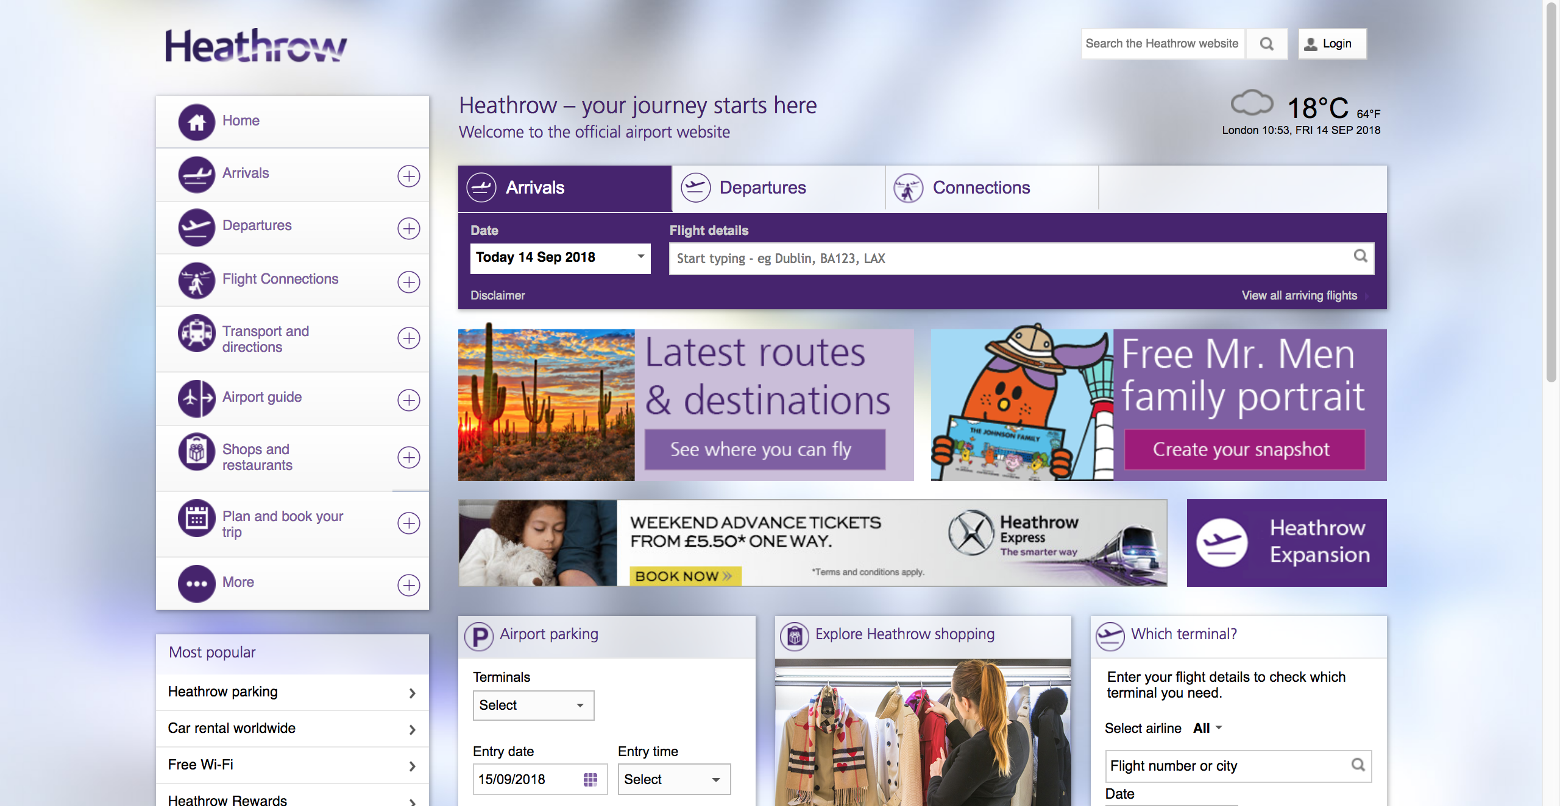Open the Home sidebar icon
Image resolution: width=1560 pixels, height=806 pixels.
196,122
